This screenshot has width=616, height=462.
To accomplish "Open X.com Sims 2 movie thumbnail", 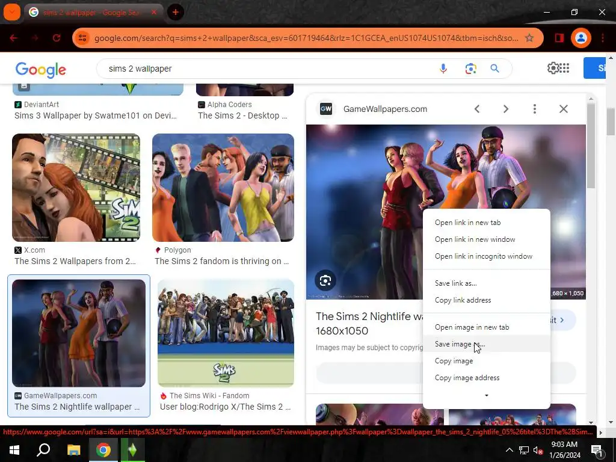I will click(x=76, y=188).
